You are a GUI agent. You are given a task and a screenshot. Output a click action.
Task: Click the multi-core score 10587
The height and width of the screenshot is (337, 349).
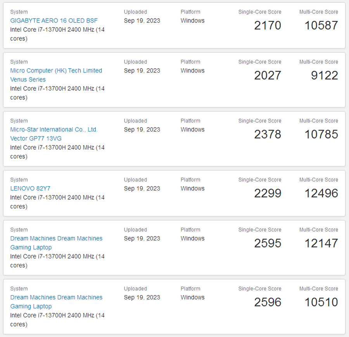[x=321, y=26]
